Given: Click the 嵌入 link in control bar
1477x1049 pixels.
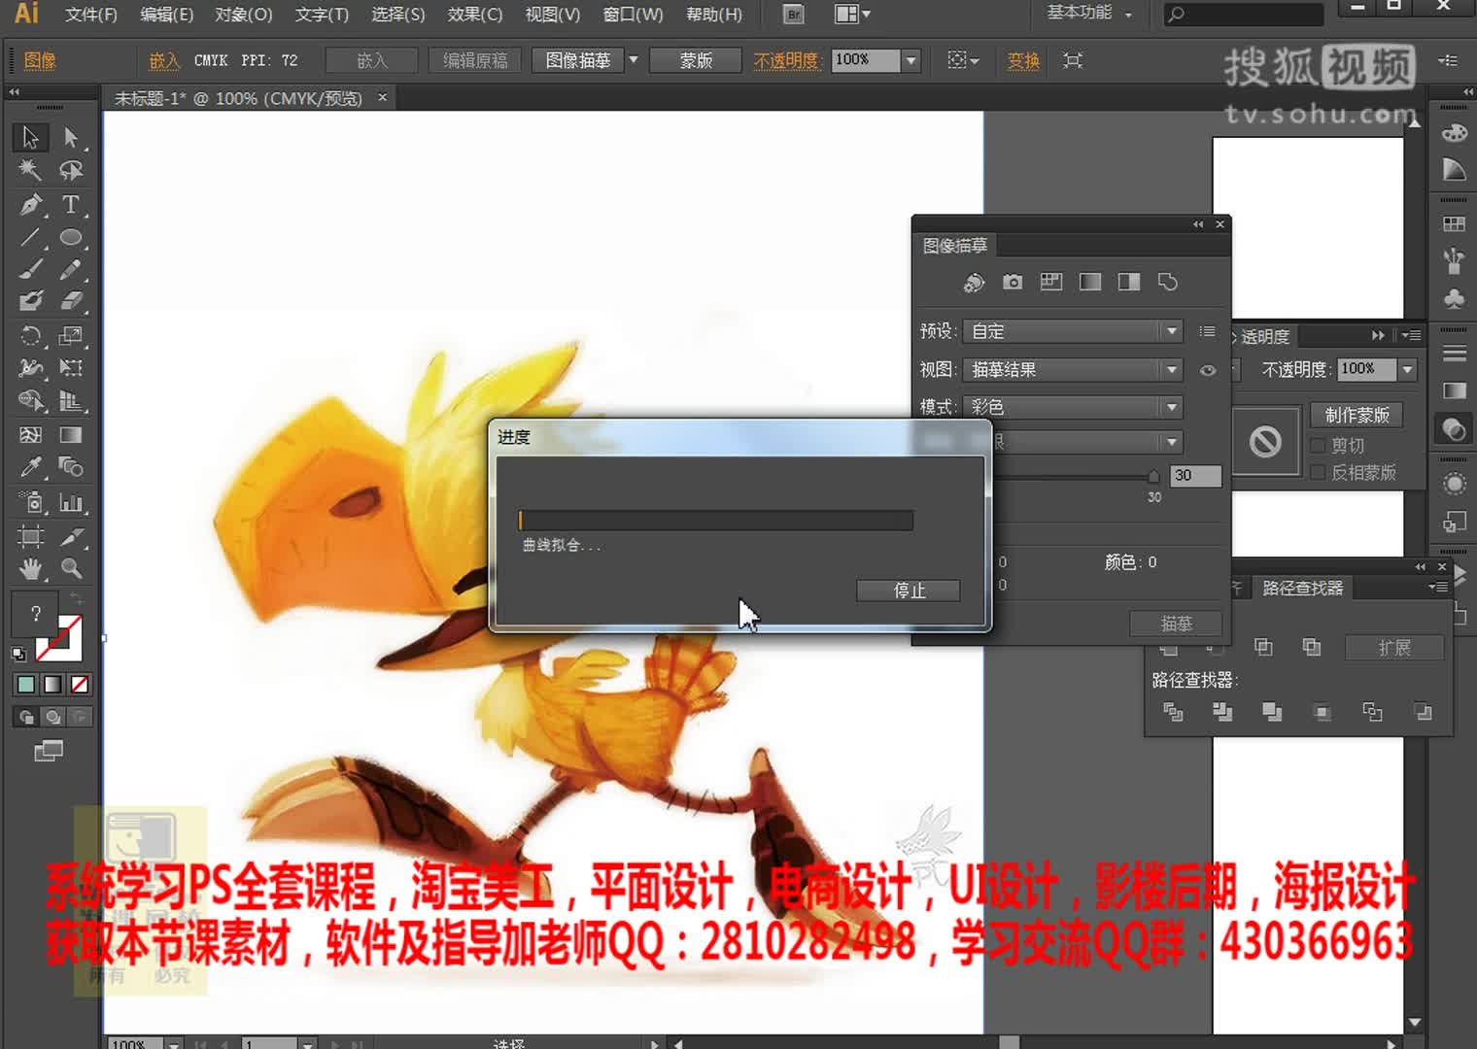Looking at the screenshot, I should tap(164, 61).
